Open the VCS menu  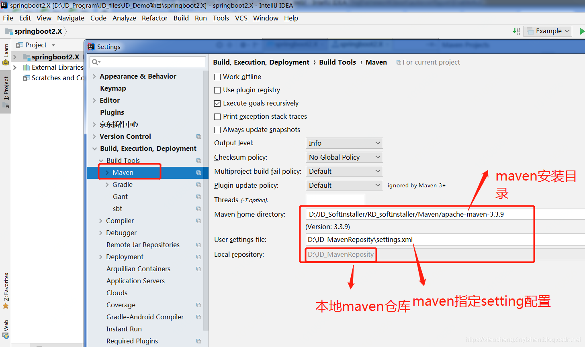coord(241,18)
